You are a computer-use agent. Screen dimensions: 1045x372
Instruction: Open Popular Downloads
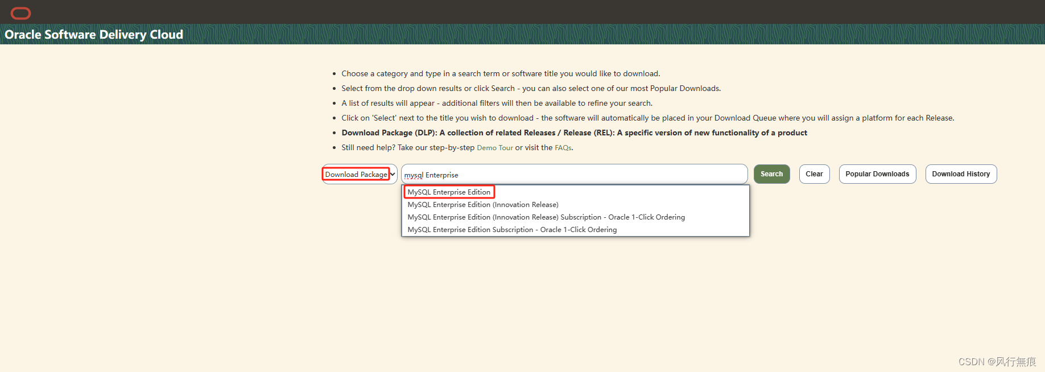click(877, 174)
